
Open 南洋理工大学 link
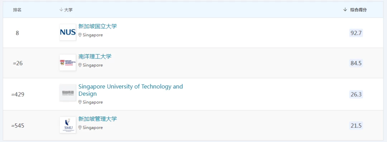click(95, 57)
